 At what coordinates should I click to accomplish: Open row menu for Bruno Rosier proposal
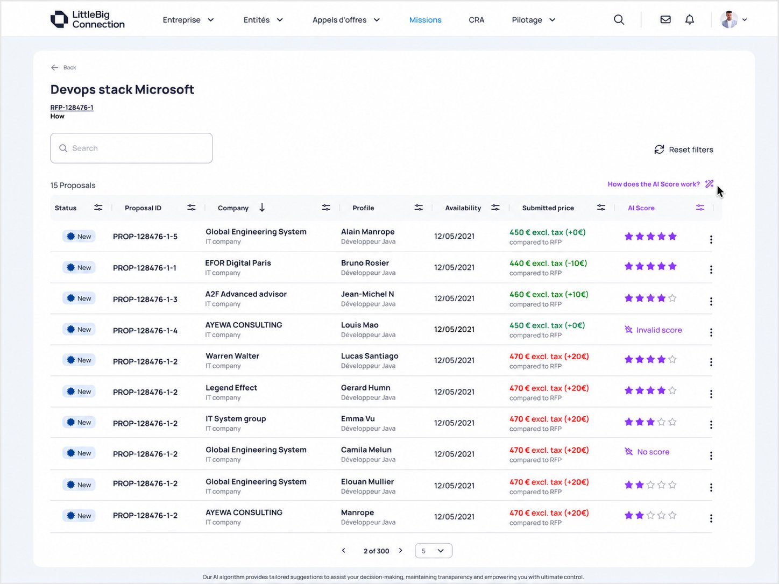[x=711, y=269]
